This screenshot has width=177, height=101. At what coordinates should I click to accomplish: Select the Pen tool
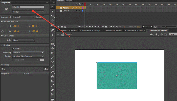pos(52,30)
